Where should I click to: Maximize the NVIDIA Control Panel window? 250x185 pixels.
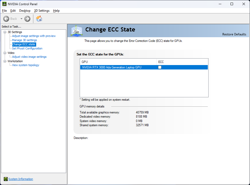[x=232, y=4]
